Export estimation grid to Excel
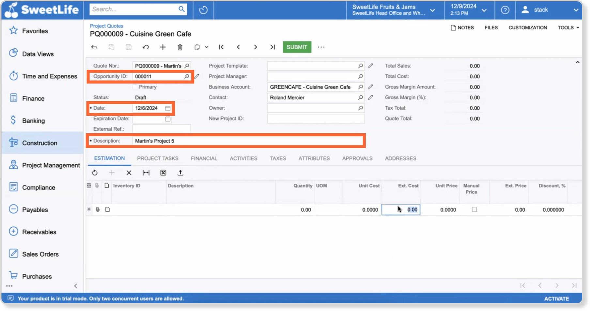The width and height of the screenshot is (590, 311). 163,173
